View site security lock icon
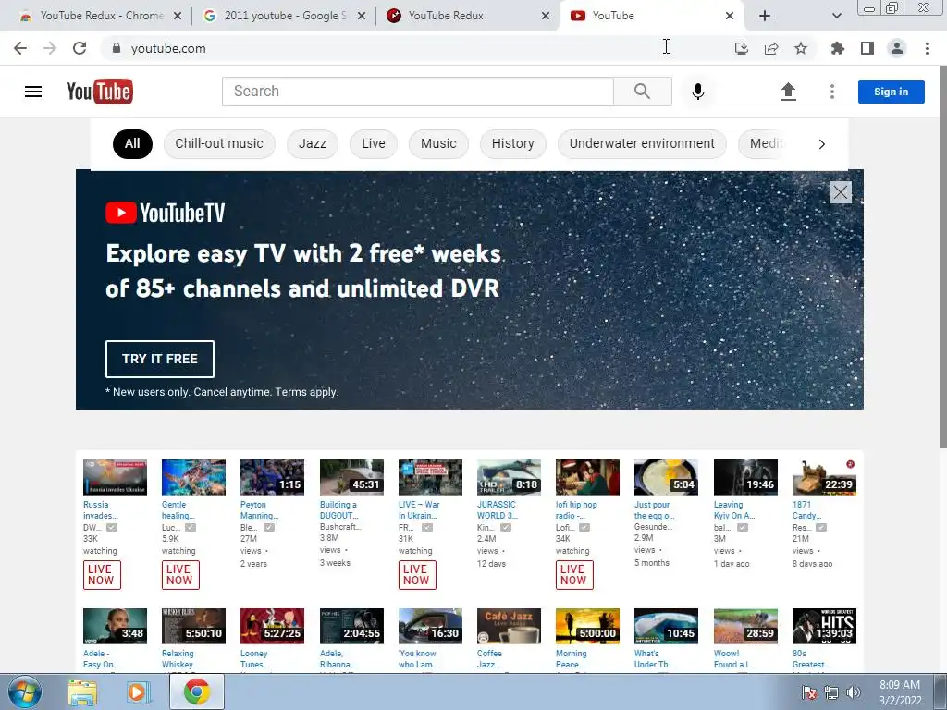 (x=117, y=48)
